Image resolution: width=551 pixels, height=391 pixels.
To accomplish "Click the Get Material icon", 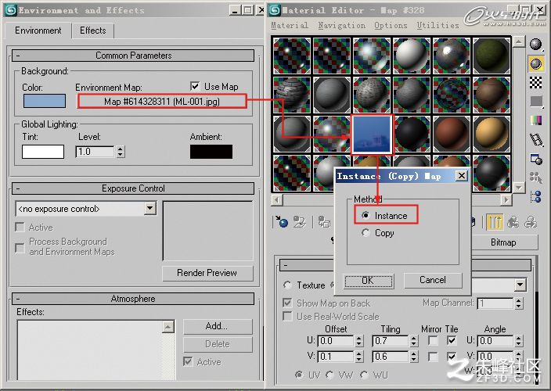I will (x=282, y=222).
